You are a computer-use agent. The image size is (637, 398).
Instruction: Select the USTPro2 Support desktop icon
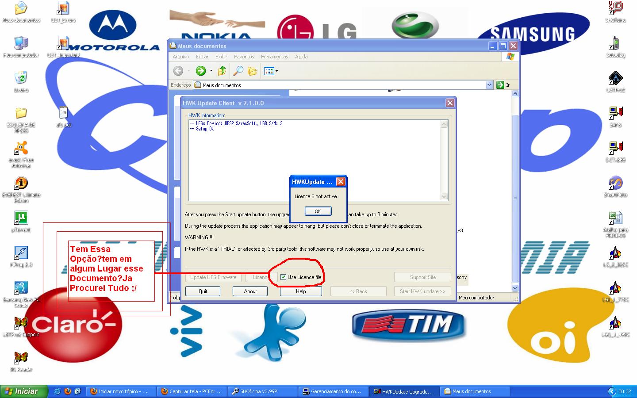click(21, 326)
